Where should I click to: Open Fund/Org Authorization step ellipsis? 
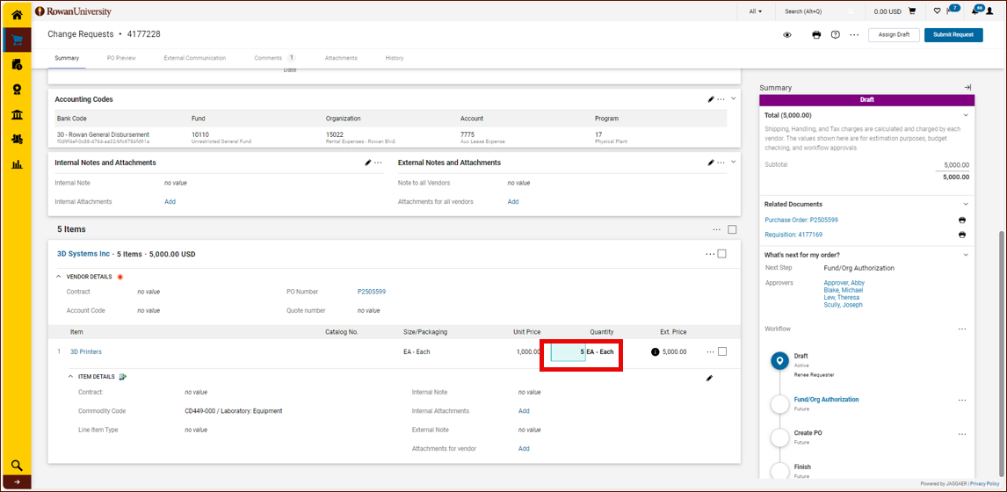point(962,400)
